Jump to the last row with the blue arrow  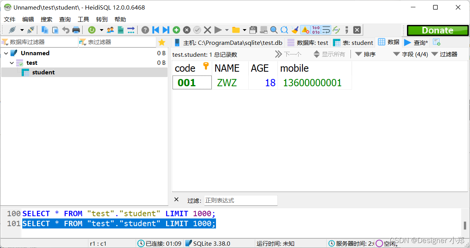166,30
